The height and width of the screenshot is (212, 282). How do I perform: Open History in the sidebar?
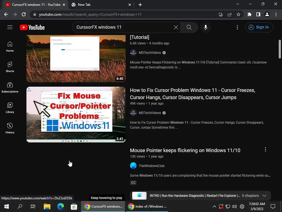click(10, 128)
